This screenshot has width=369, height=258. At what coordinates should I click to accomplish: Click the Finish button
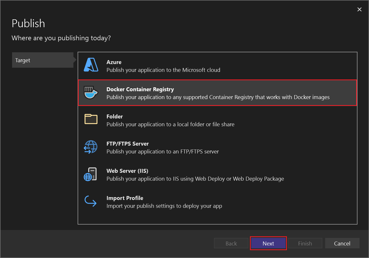click(x=305, y=243)
